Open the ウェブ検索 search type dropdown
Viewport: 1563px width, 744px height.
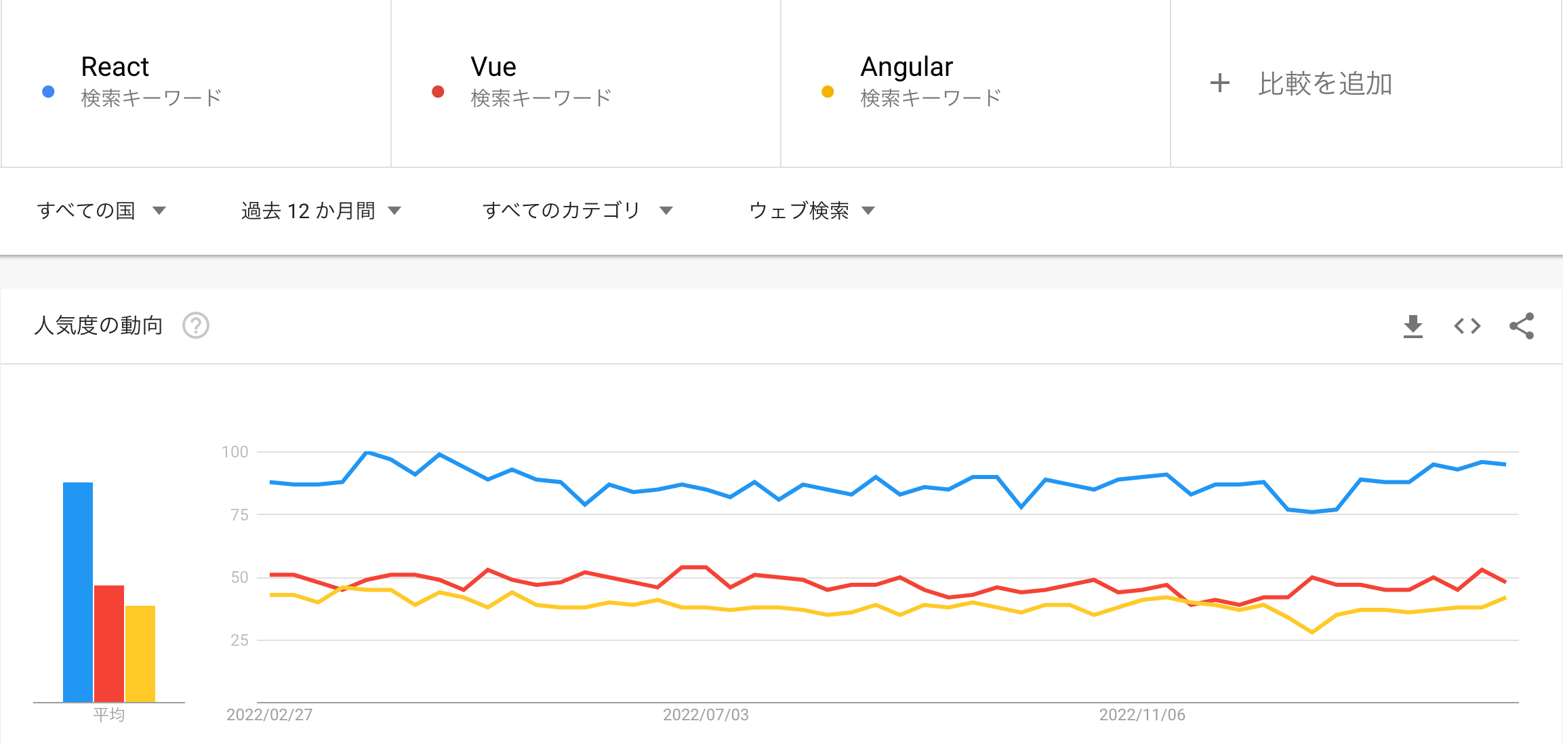[x=811, y=211]
